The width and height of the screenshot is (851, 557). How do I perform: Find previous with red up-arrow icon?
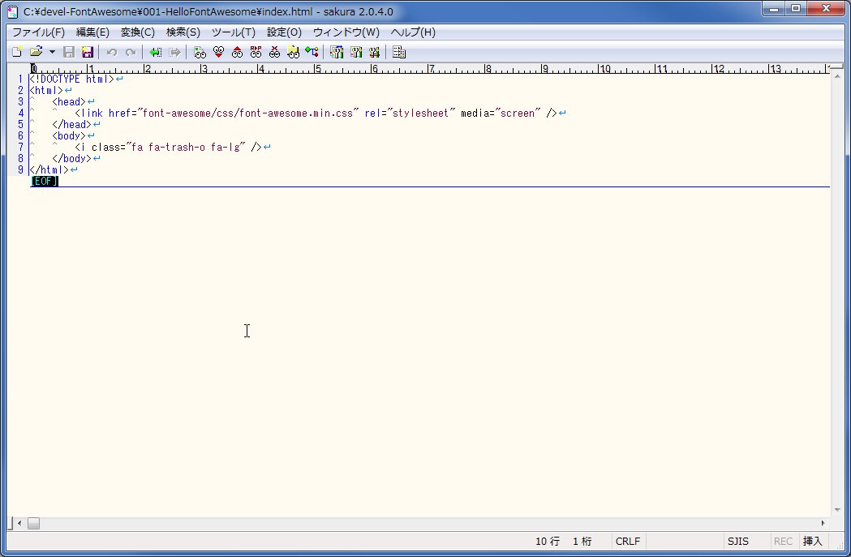[x=237, y=52]
